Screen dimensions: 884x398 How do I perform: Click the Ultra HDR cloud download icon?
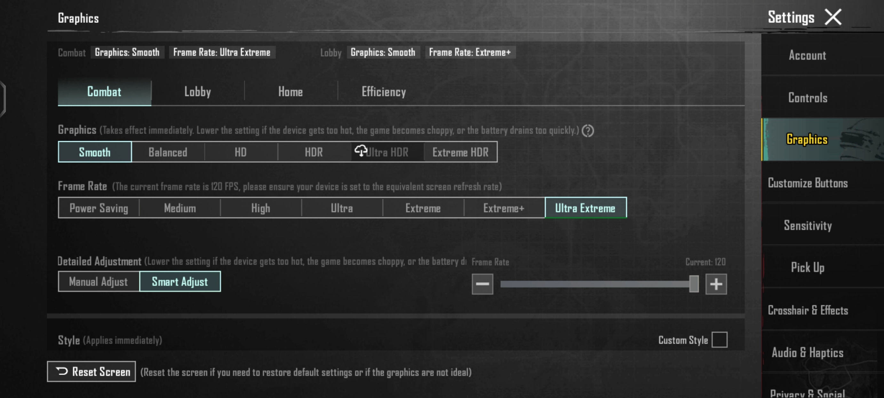(361, 151)
